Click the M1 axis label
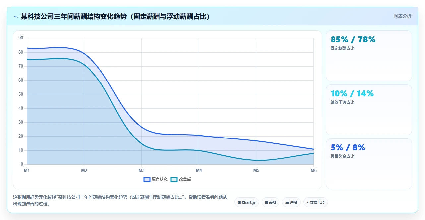The width and height of the screenshot is (425, 220). [27, 170]
